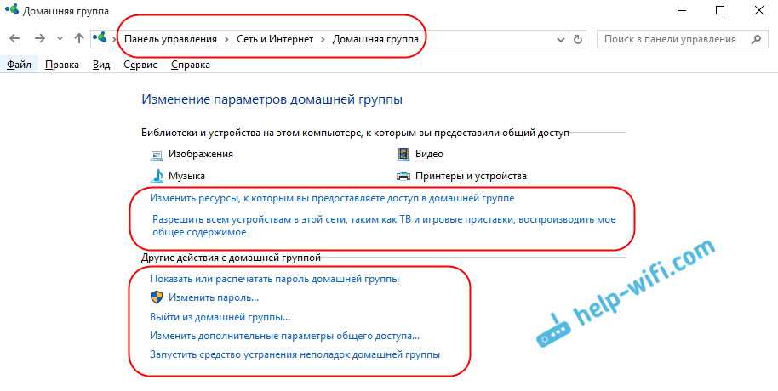The height and width of the screenshot is (391, 778).
Task: Open Показать или распечатать пароль link
Action: coord(274,278)
